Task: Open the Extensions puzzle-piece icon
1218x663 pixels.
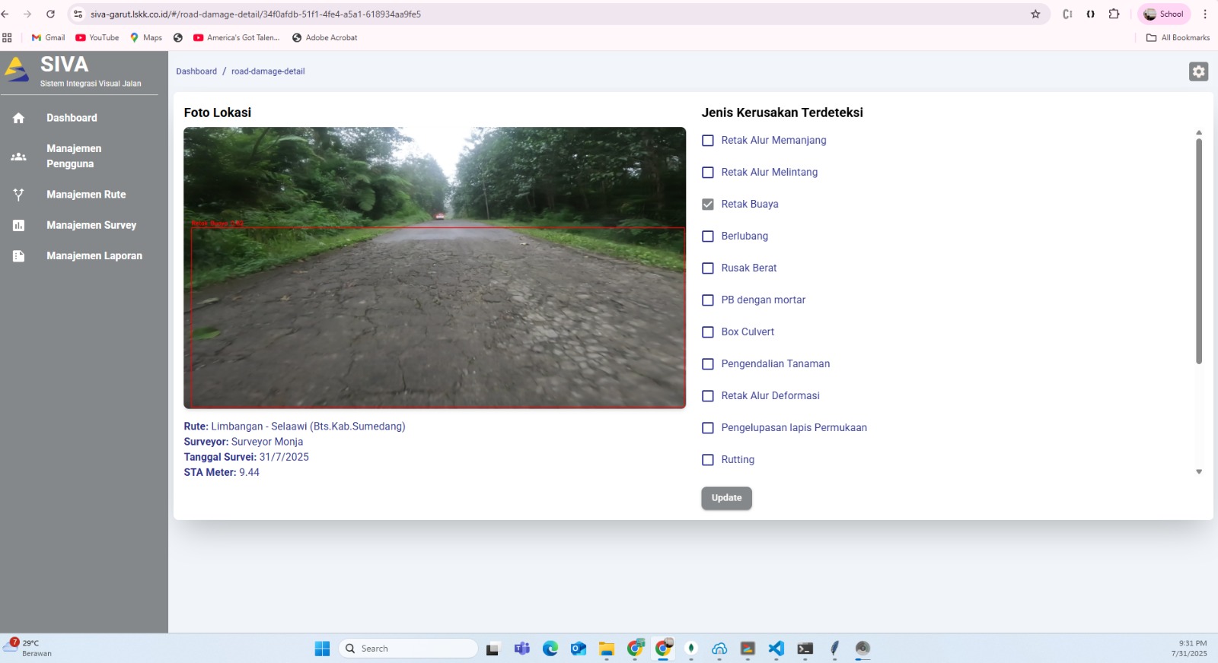Action: [1114, 14]
